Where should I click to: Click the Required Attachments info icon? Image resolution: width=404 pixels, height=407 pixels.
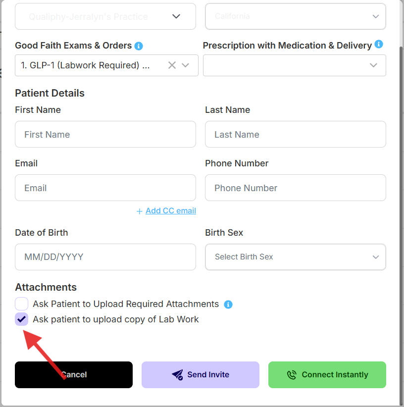coord(228,305)
